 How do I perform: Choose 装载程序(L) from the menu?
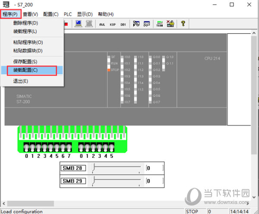click(32, 31)
